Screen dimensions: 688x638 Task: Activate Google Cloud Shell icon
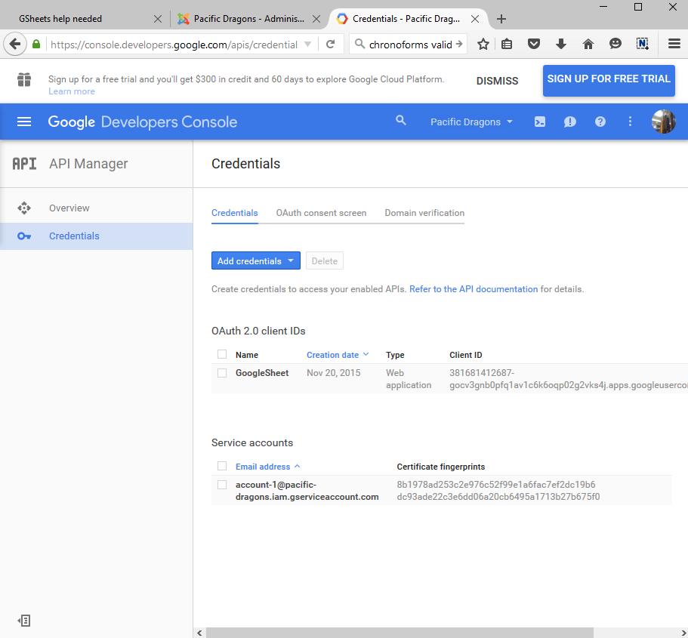pyautogui.click(x=540, y=122)
